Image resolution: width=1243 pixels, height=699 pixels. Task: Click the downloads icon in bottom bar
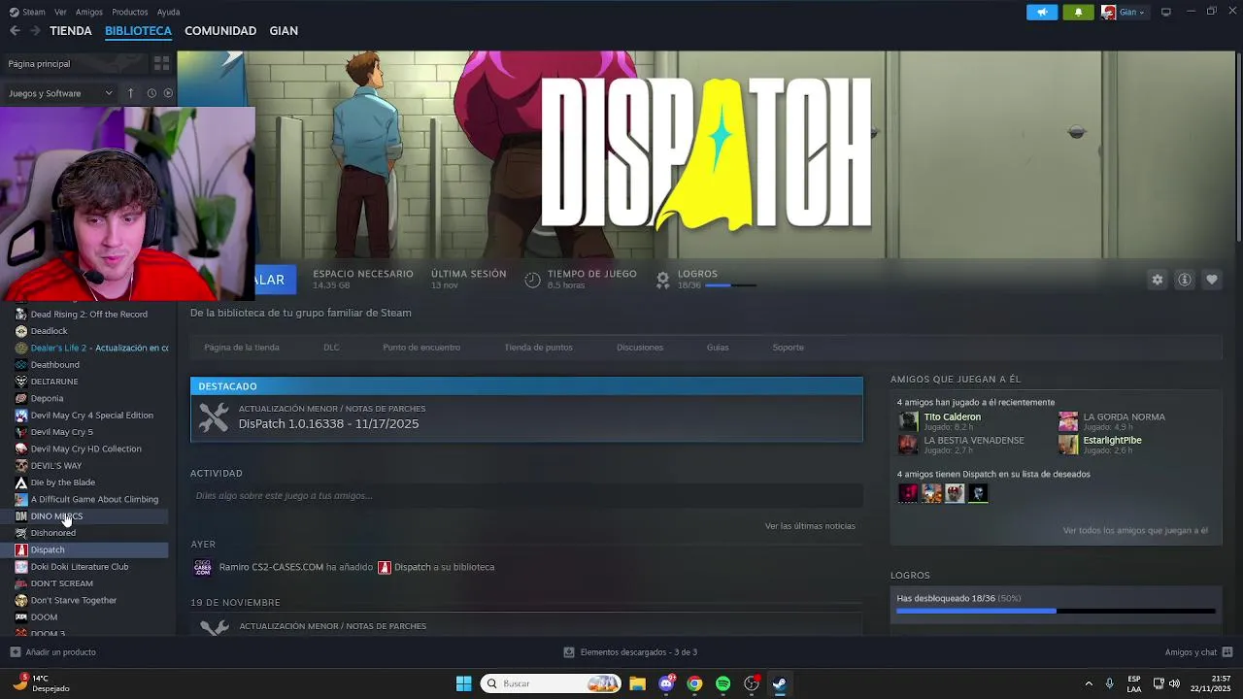(569, 652)
